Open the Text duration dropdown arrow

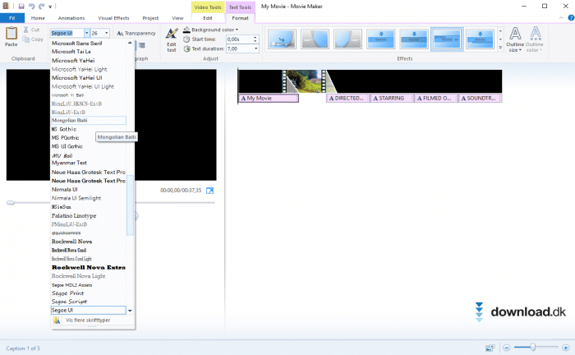[x=256, y=48]
